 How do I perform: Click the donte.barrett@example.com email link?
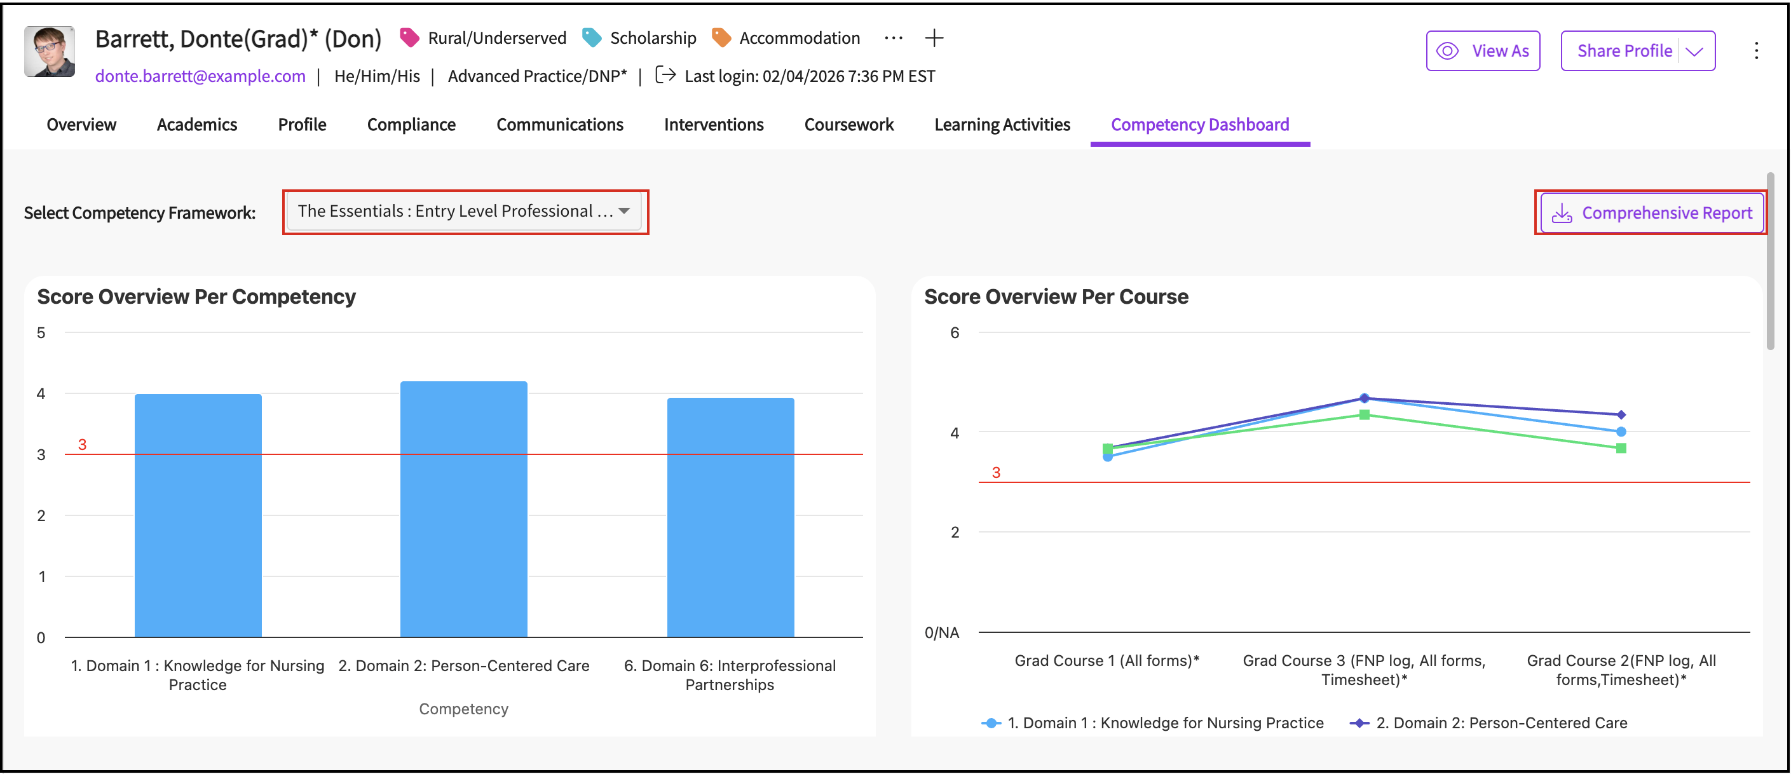pos(200,76)
